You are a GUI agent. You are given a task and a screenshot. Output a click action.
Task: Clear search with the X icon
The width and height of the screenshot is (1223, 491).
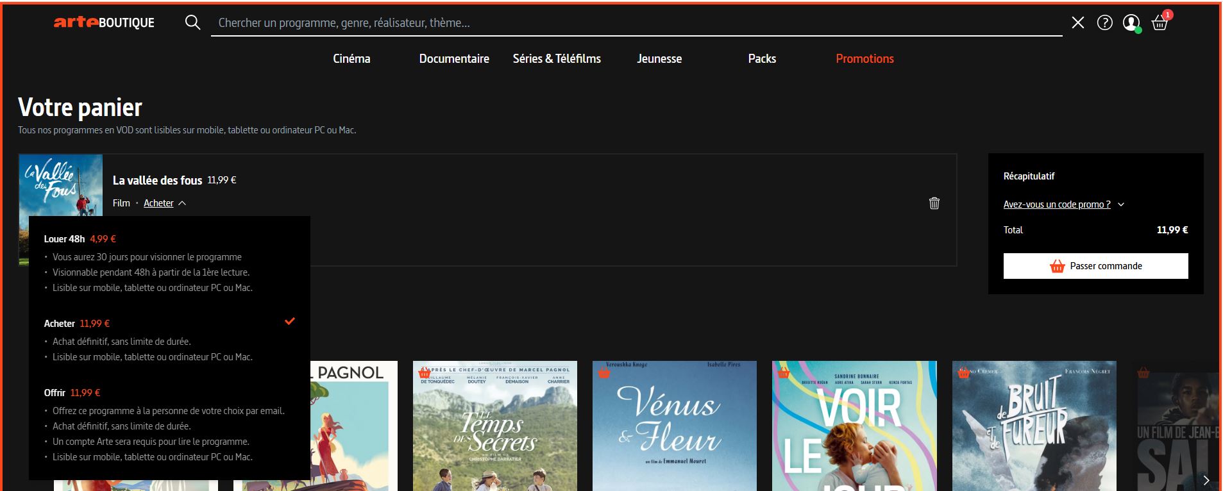click(1078, 23)
